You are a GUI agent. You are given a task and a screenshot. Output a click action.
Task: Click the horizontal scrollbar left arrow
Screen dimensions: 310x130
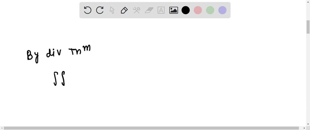pos(2,128)
